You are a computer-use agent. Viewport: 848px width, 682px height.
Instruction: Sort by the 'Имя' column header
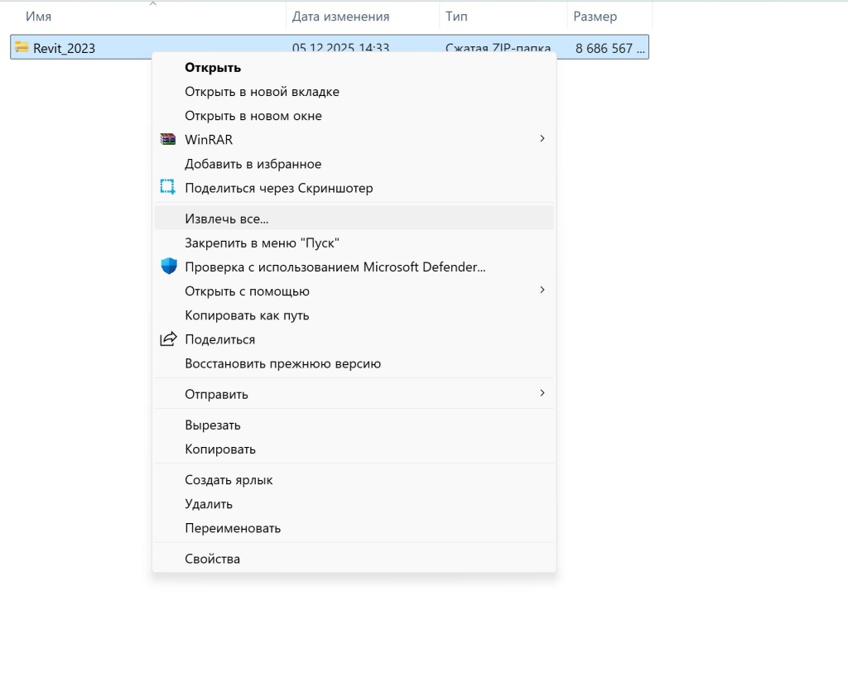(x=38, y=17)
